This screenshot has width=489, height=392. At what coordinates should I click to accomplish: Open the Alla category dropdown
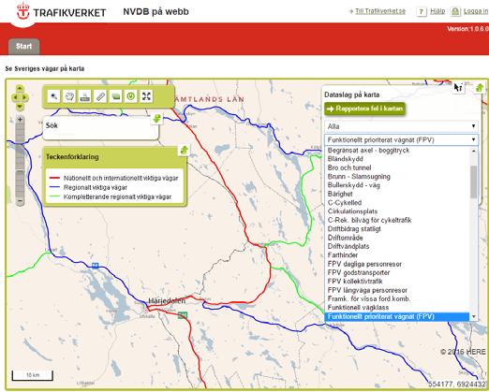pos(401,126)
